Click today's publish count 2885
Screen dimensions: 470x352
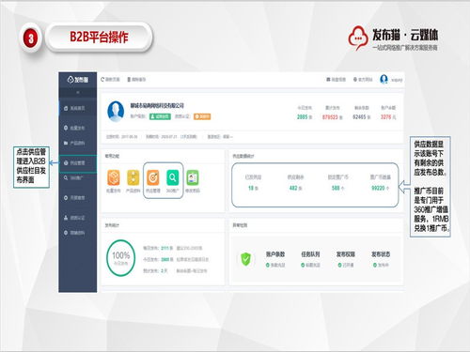pyautogui.click(x=303, y=117)
